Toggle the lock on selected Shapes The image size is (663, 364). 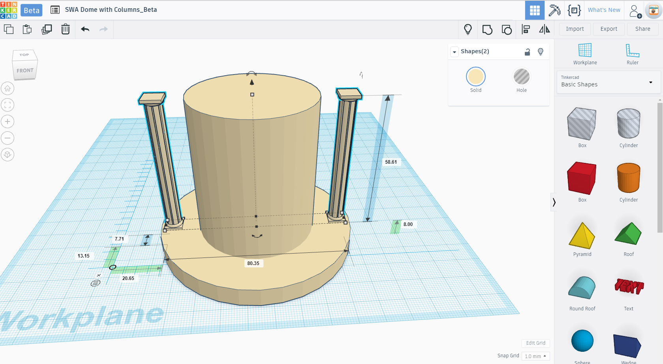point(527,52)
